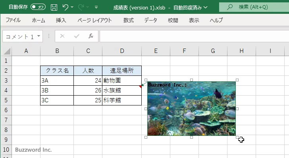Select the cell with value 26
The height and width of the screenshot is (158, 289).
(x=88, y=90)
